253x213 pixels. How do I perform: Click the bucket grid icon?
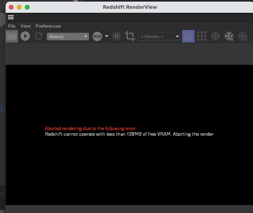(202, 36)
